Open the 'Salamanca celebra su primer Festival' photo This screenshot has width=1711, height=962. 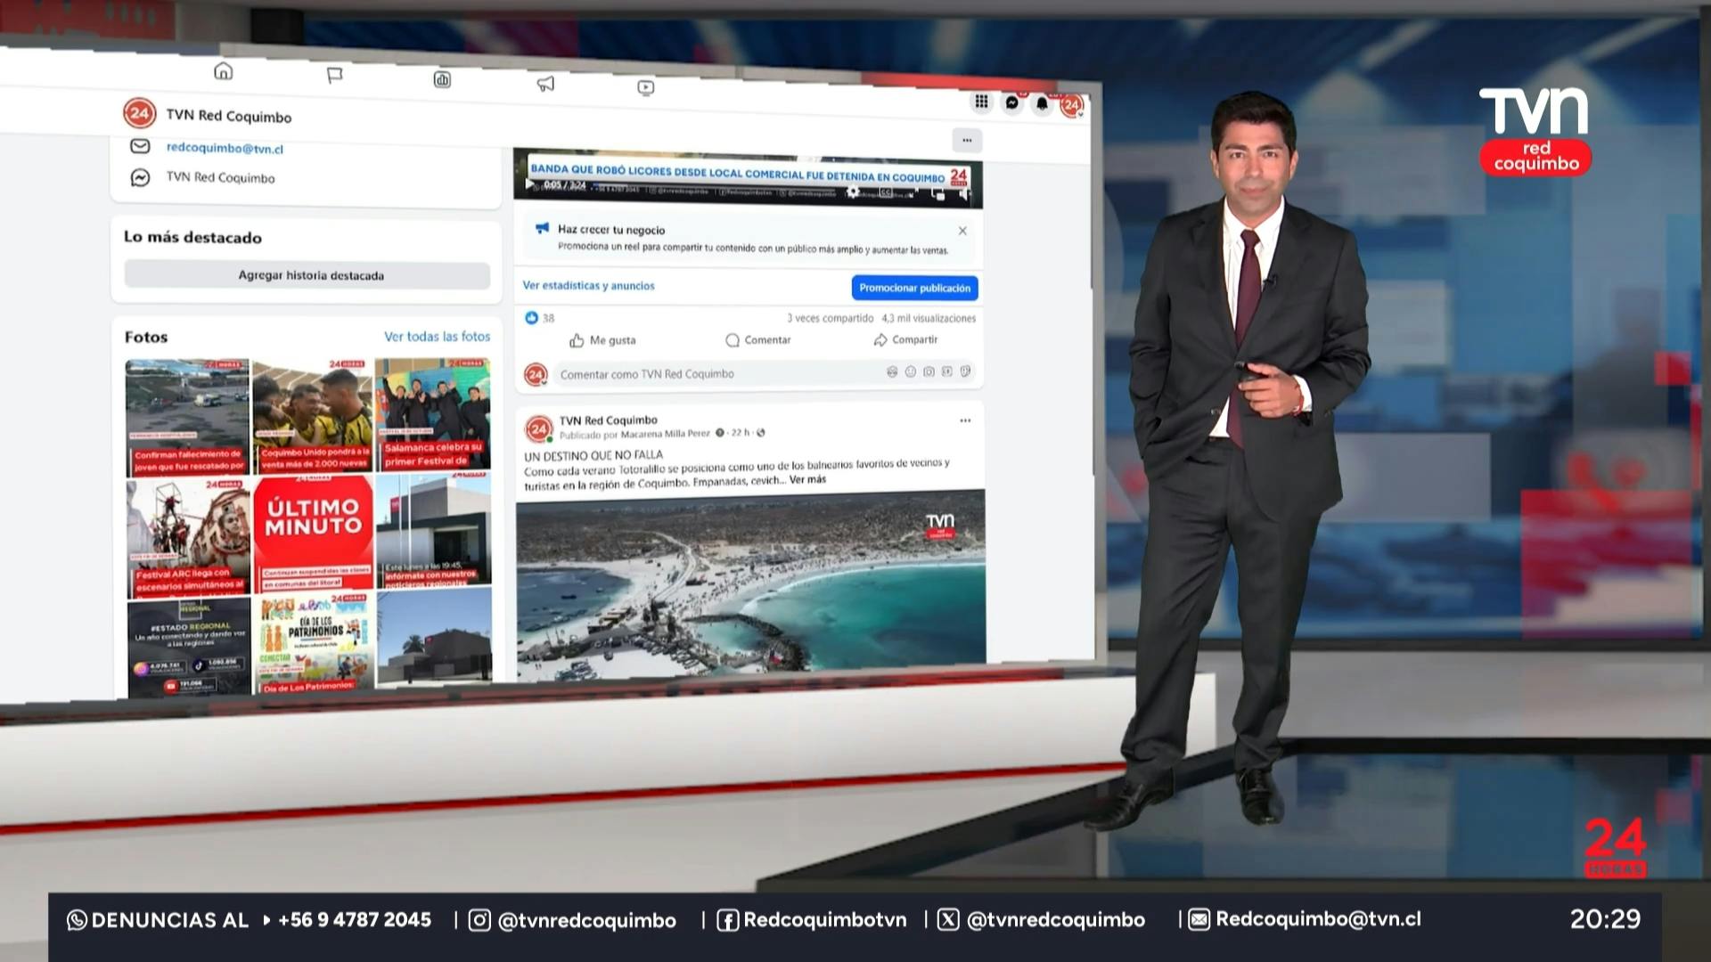coord(433,413)
